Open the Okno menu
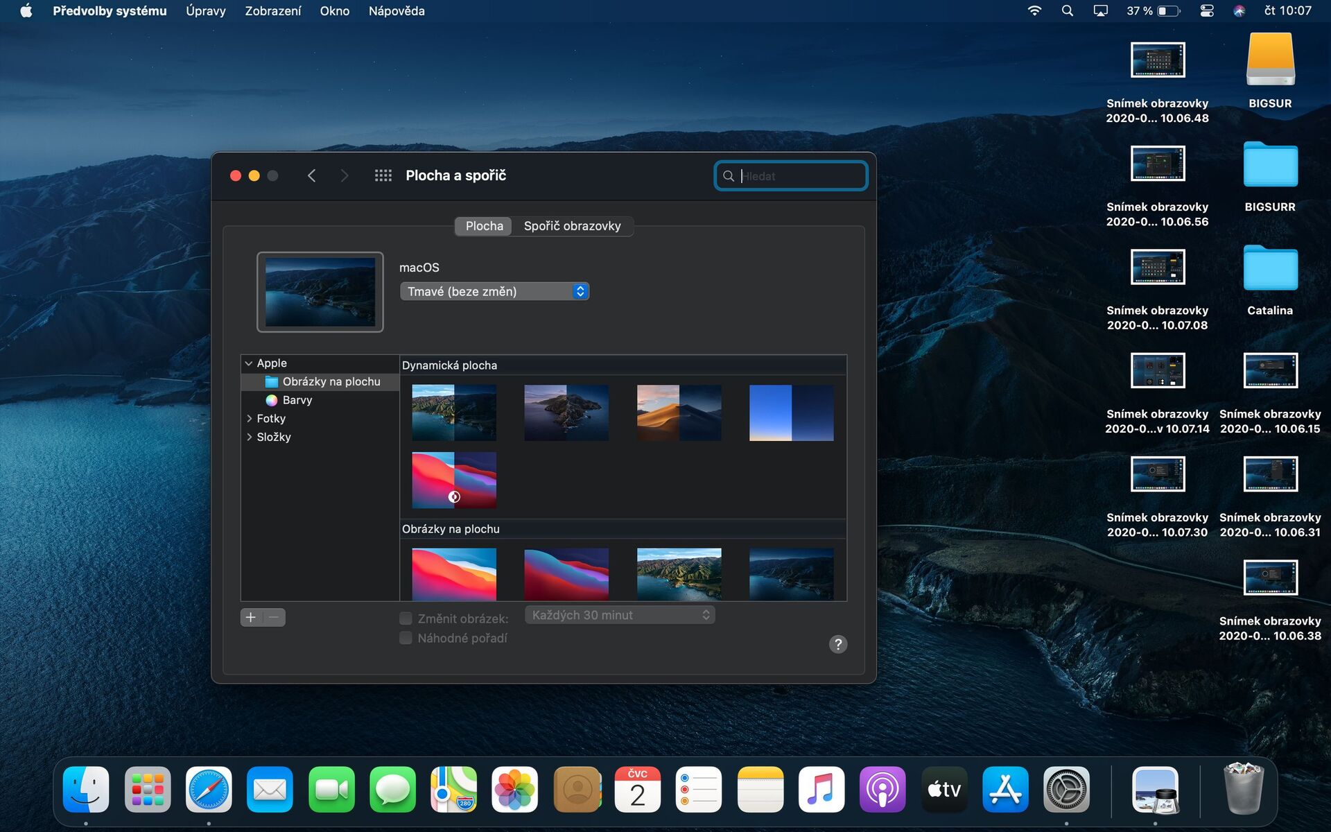 335,11
